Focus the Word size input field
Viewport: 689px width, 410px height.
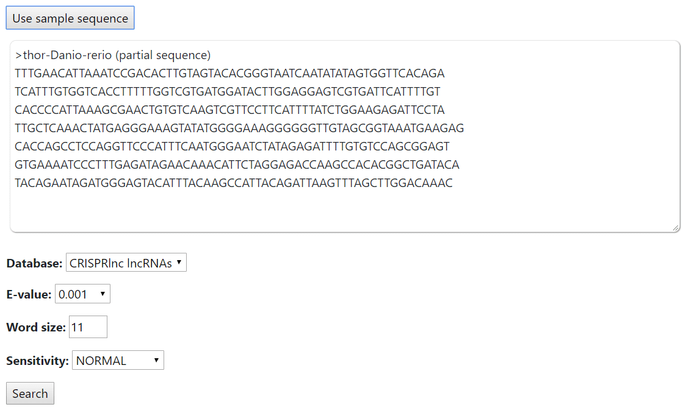88,327
